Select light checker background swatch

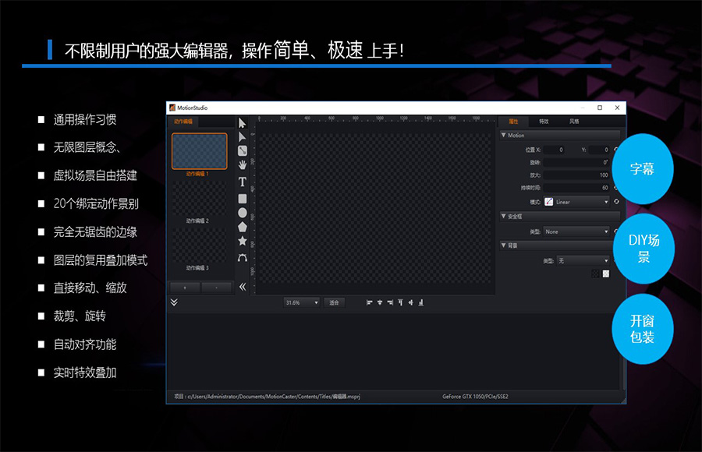click(x=606, y=274)
